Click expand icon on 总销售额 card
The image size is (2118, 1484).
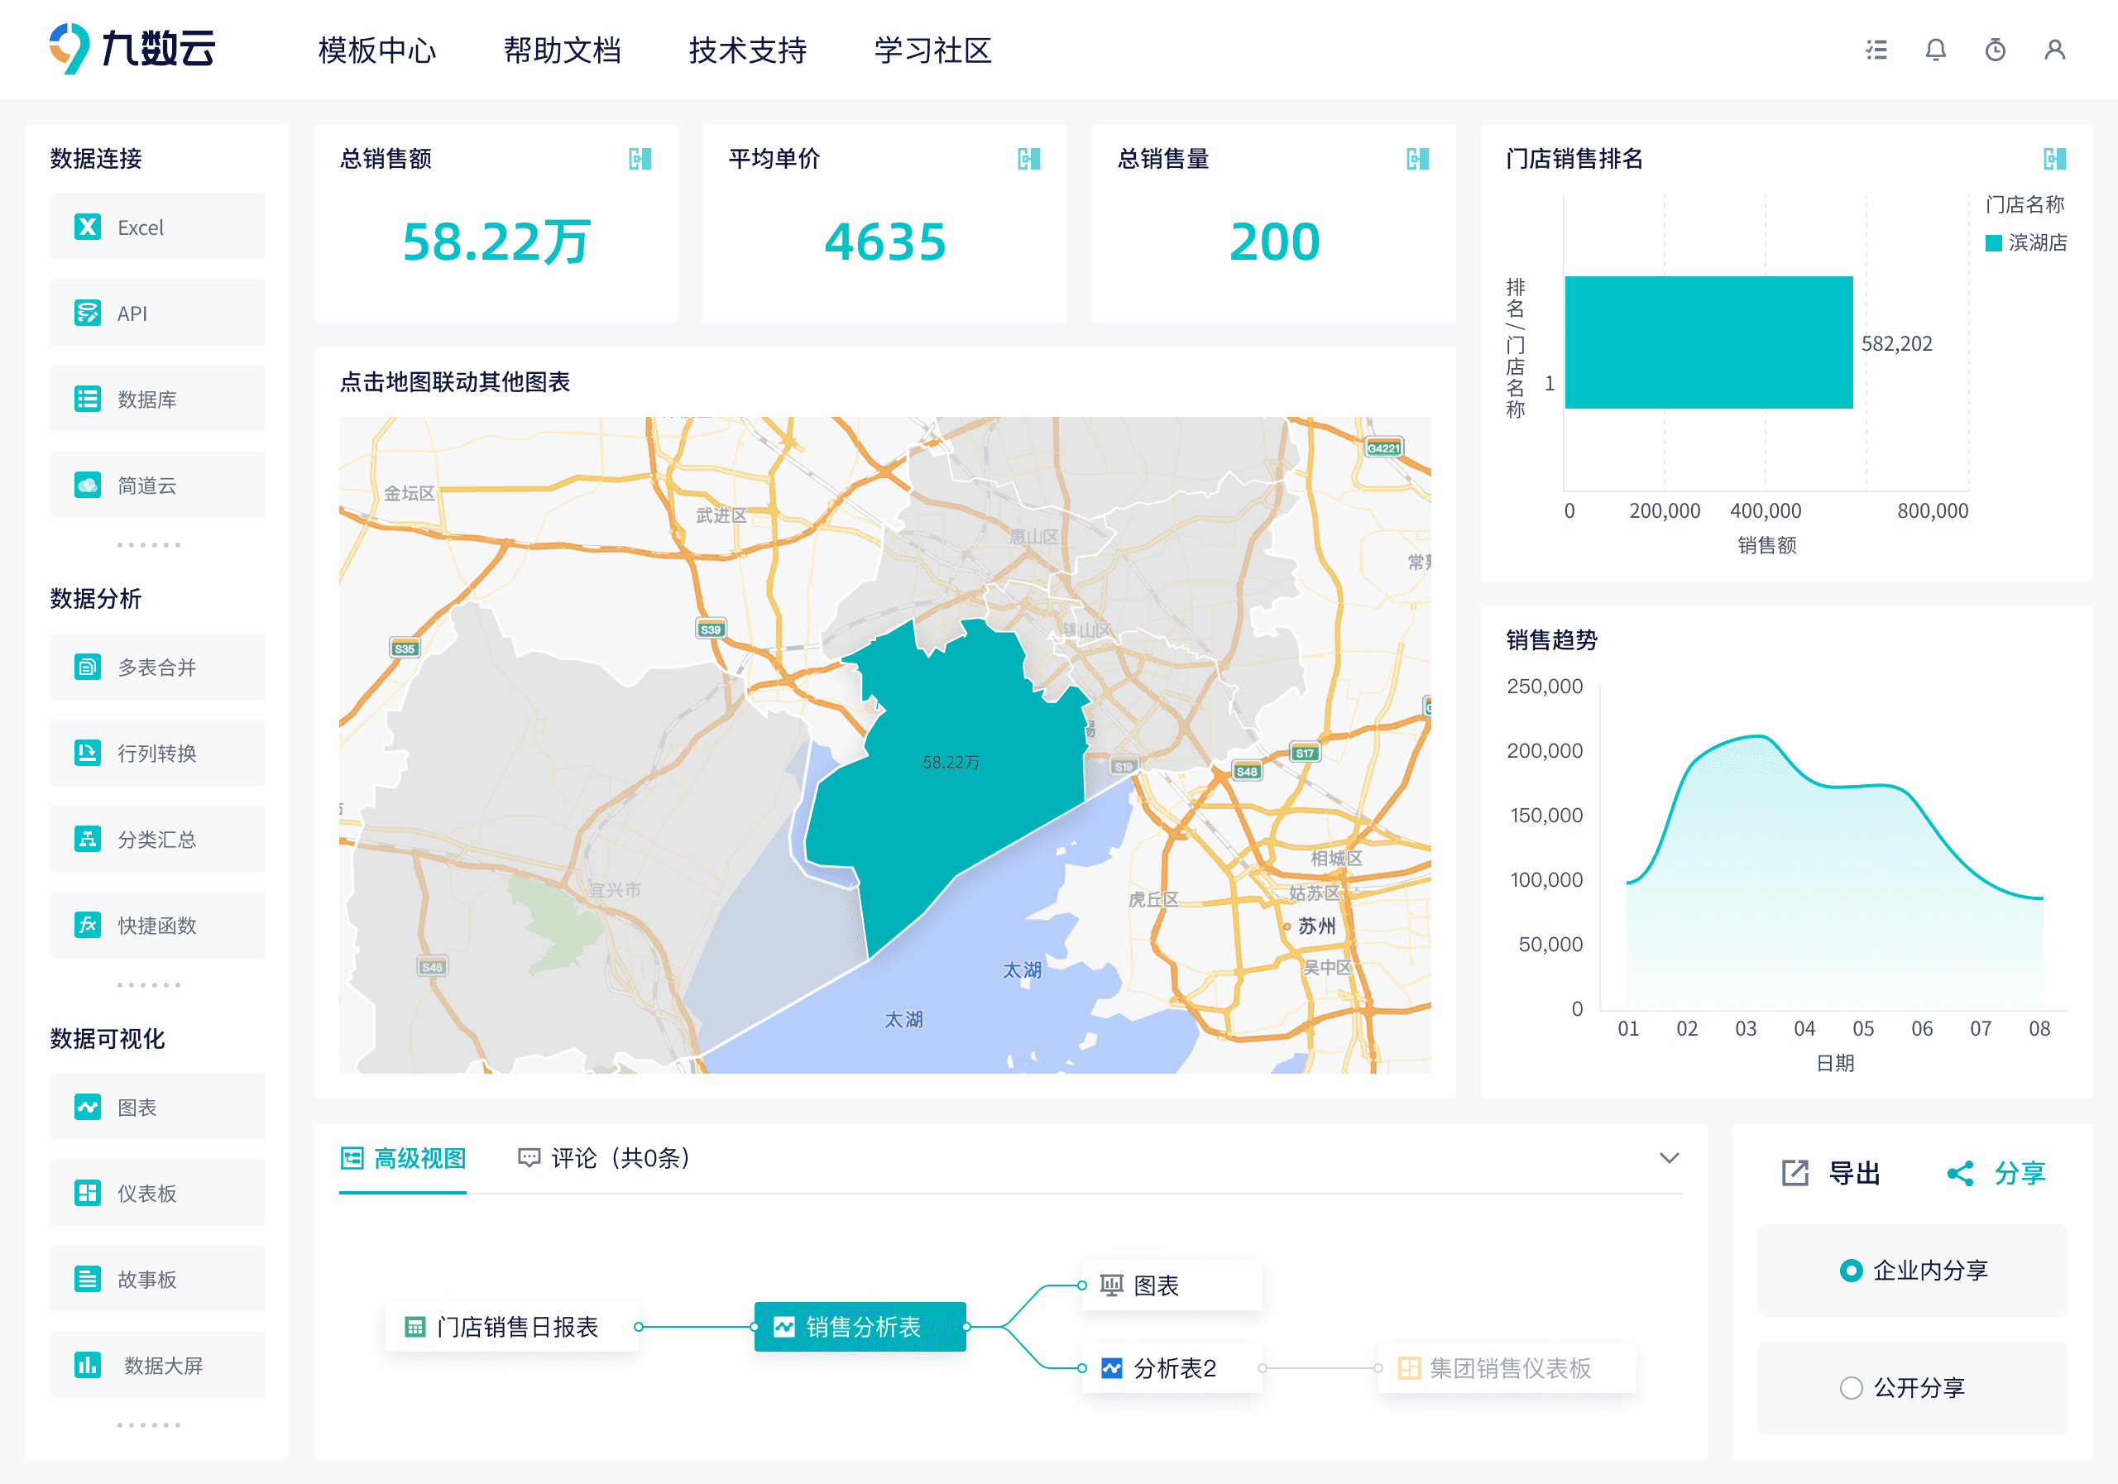pyautogui.click(x=640, y=159)
